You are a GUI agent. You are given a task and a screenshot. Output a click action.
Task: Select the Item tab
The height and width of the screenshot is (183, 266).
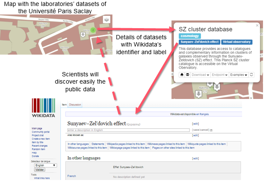click(x=65, y=104)
